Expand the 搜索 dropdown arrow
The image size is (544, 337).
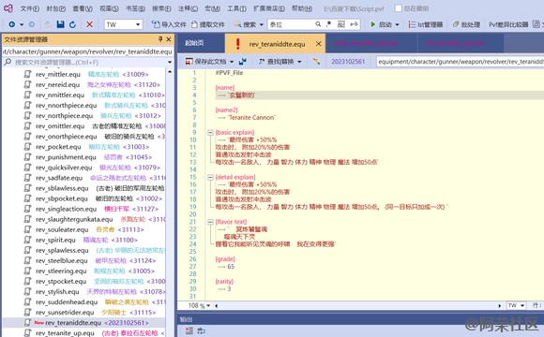coord(262,24)
